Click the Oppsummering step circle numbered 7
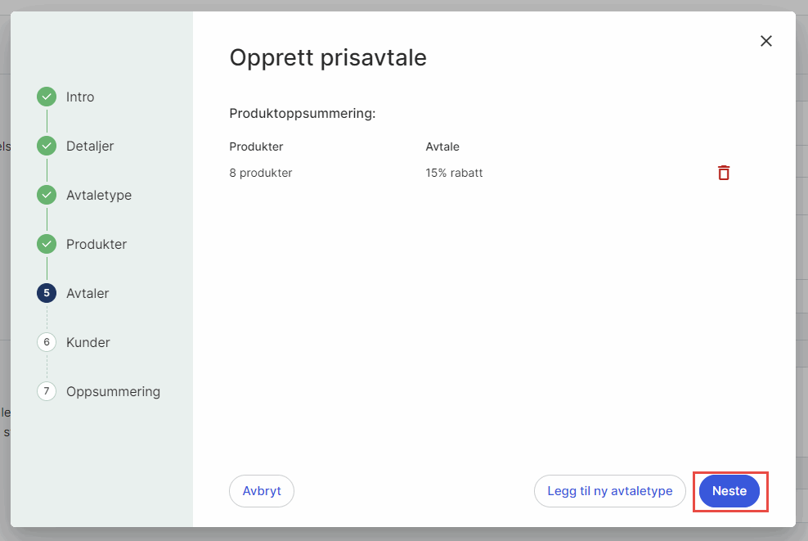Viewport: 808px width, 541px height. click(x=47, y=391)
